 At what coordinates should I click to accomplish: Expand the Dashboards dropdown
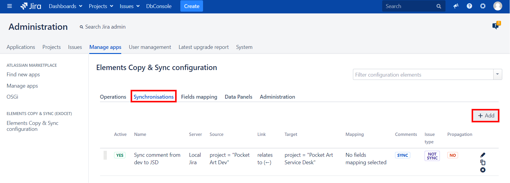click(x=65, y=6)
